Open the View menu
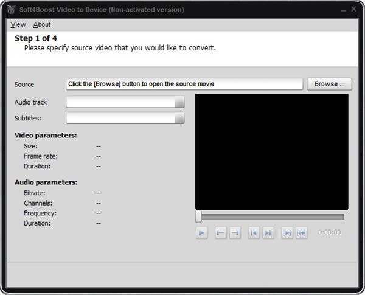The width and height of the screenshot is (365, 295). tap(18, 24)
